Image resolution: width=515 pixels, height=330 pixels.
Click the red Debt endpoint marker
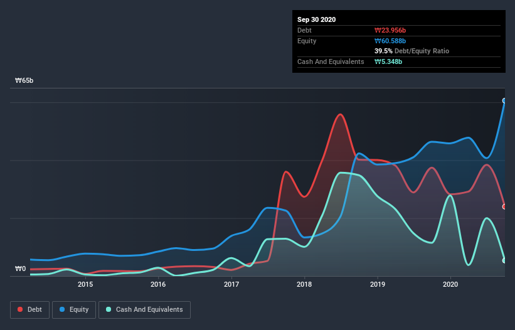click(x=504, y=206)
